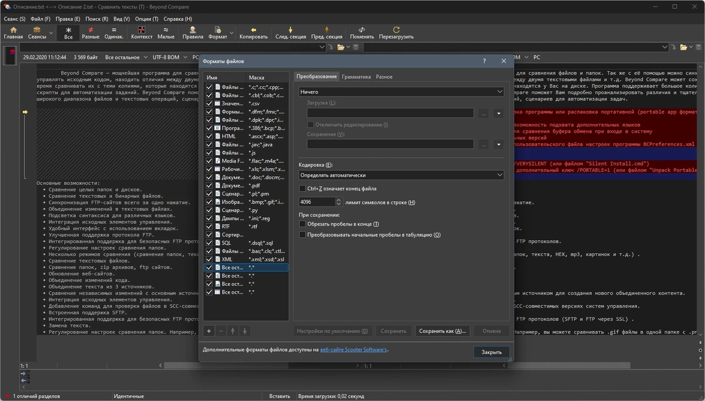Viewport: 705px width, 401px height.
Task: Open right file browse folder icon
Action: tap(683, 47)
